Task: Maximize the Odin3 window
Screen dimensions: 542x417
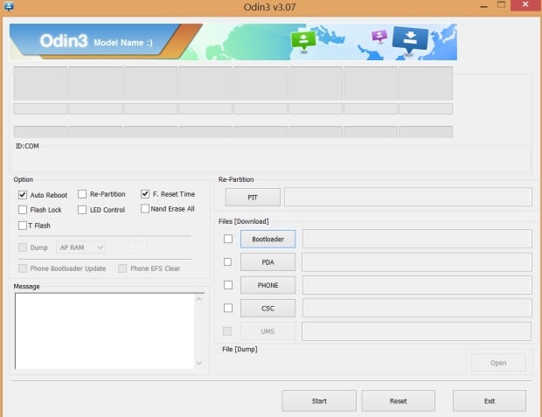Action: (x=501, y=5)
